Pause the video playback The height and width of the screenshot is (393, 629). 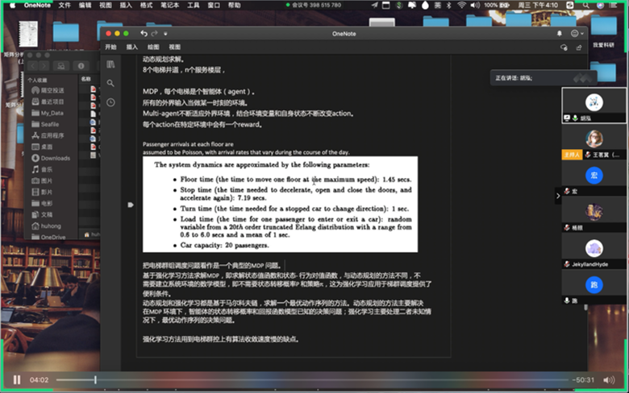pyautogui.click(x=16, y=379)
